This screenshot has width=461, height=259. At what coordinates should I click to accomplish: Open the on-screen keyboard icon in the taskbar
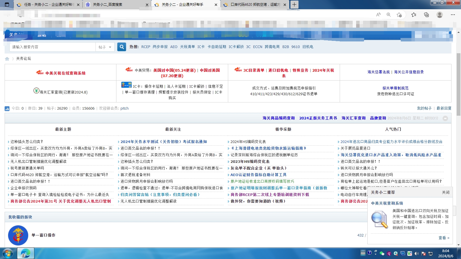tap(363, 253)
